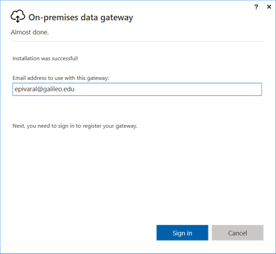
Task: Click the Help question mark icon
Action: (256, 7)
